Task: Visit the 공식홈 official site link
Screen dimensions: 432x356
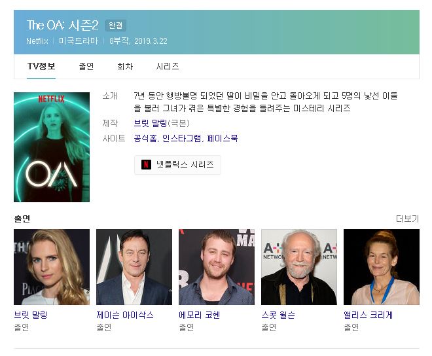Action: pyautogui.click(x=145, y=138)
